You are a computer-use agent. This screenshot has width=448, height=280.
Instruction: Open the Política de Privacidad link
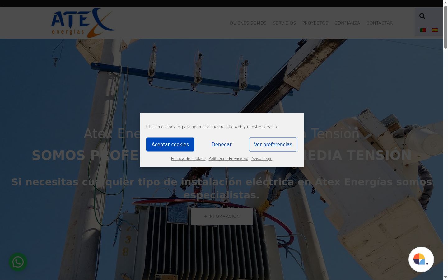click(x=228, y=159)
